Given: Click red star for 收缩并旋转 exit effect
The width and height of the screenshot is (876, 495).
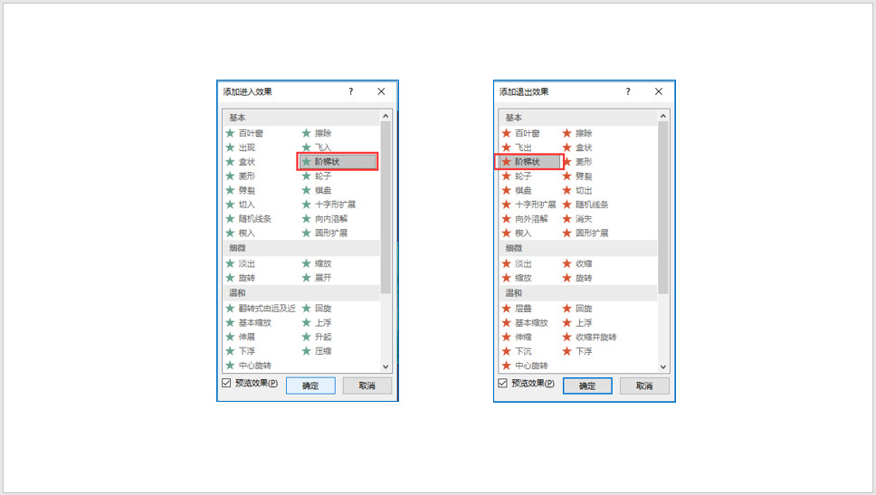Looking at the screenshot, I should point(567,337).
